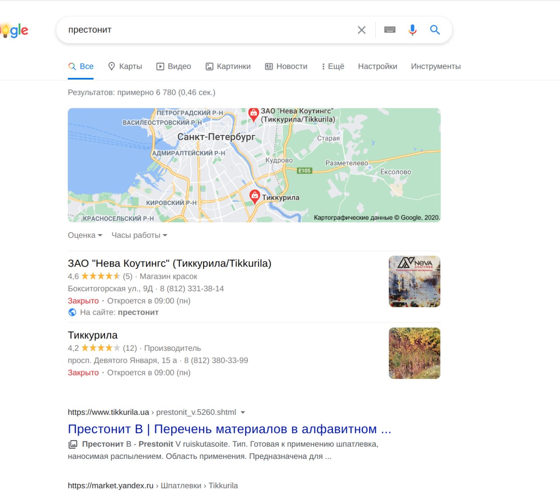This screenshot has height=496, width=560.
Task: Clear the search query with the X icon
Action: (x=361, y=30)
